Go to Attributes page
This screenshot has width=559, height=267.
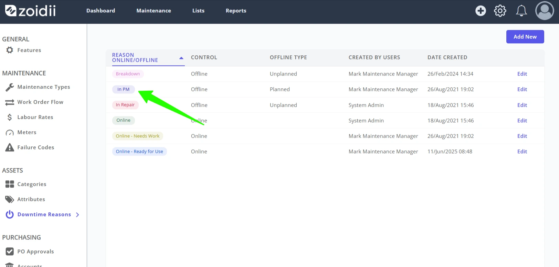(31, 199)
